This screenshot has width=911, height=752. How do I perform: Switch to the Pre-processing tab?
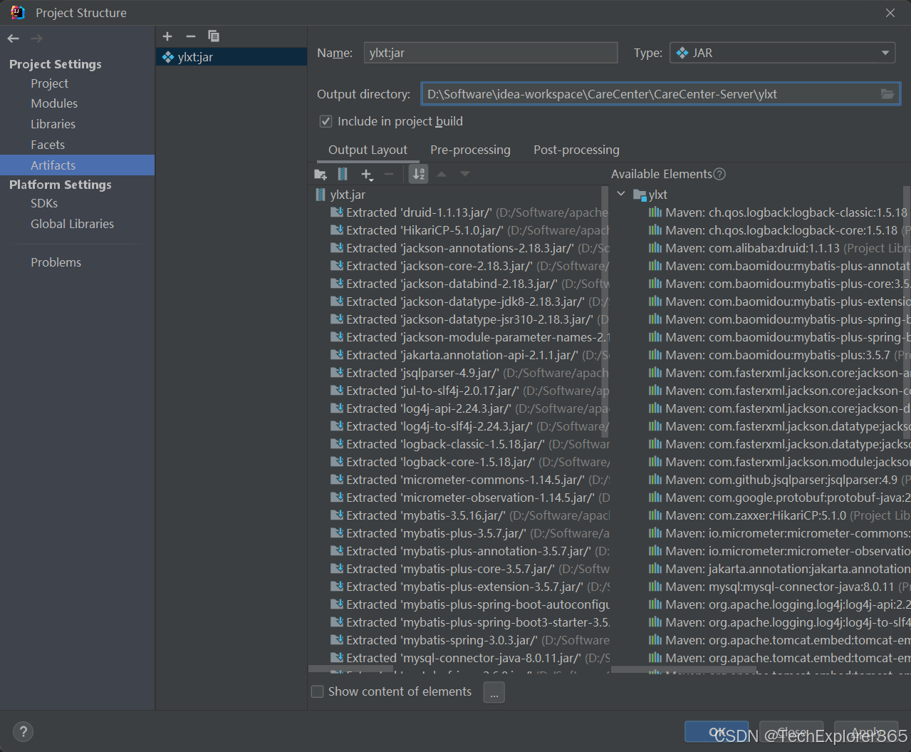tap(470, 150)
